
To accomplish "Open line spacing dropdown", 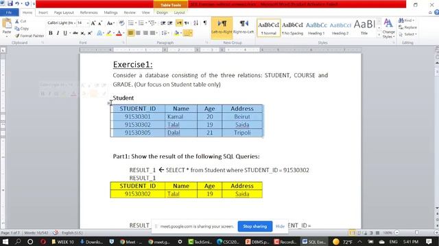I will 165,33.
